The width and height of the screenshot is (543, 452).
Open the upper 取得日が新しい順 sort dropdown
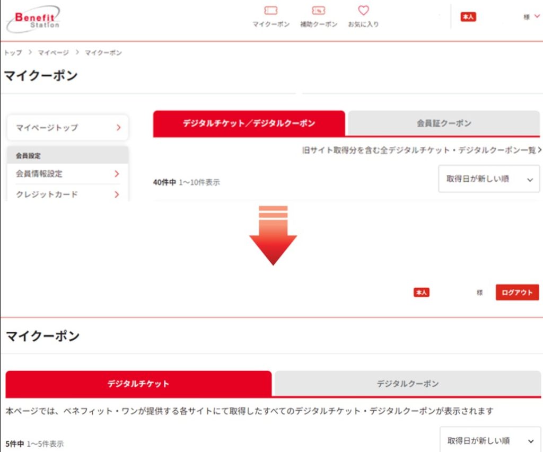coord(488,179)
